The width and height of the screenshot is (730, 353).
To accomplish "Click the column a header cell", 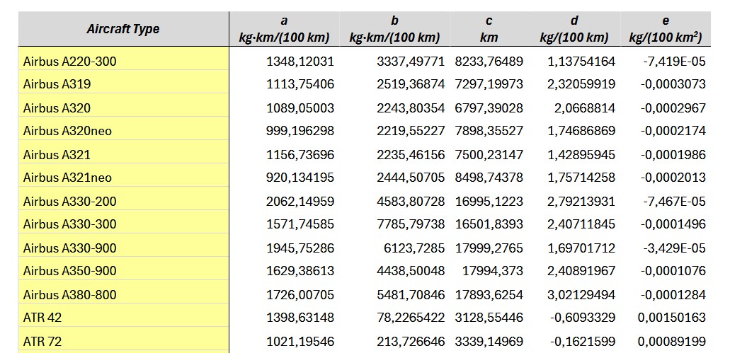I will pos(283,29).
